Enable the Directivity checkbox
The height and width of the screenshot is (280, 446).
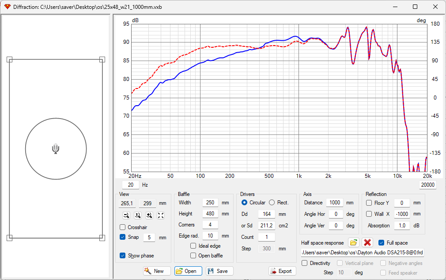304,263
